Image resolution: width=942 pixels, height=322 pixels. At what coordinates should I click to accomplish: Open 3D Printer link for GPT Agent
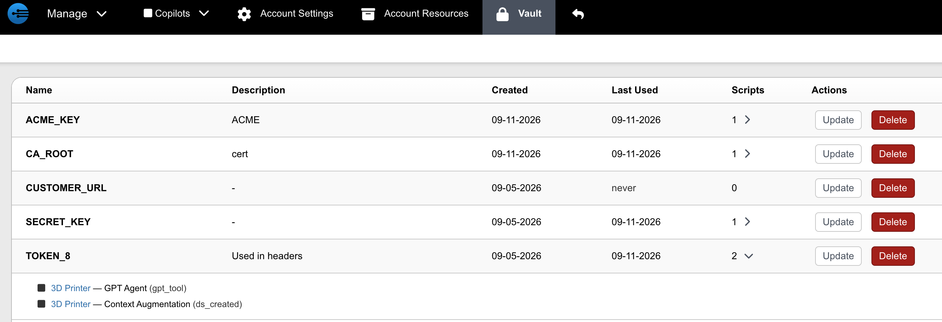click(71, 288)
